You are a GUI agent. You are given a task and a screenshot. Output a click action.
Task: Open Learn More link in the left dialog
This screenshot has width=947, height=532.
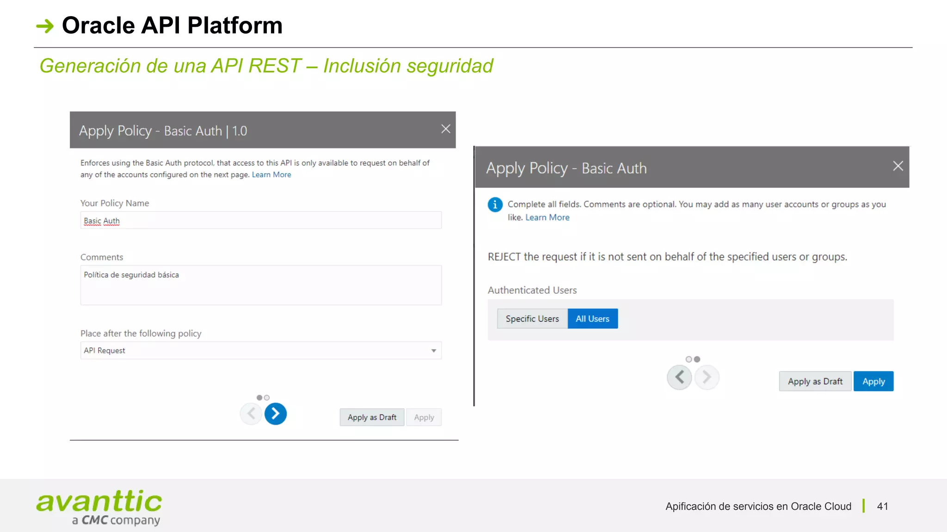pyautogui.click(x=271, y=175)
